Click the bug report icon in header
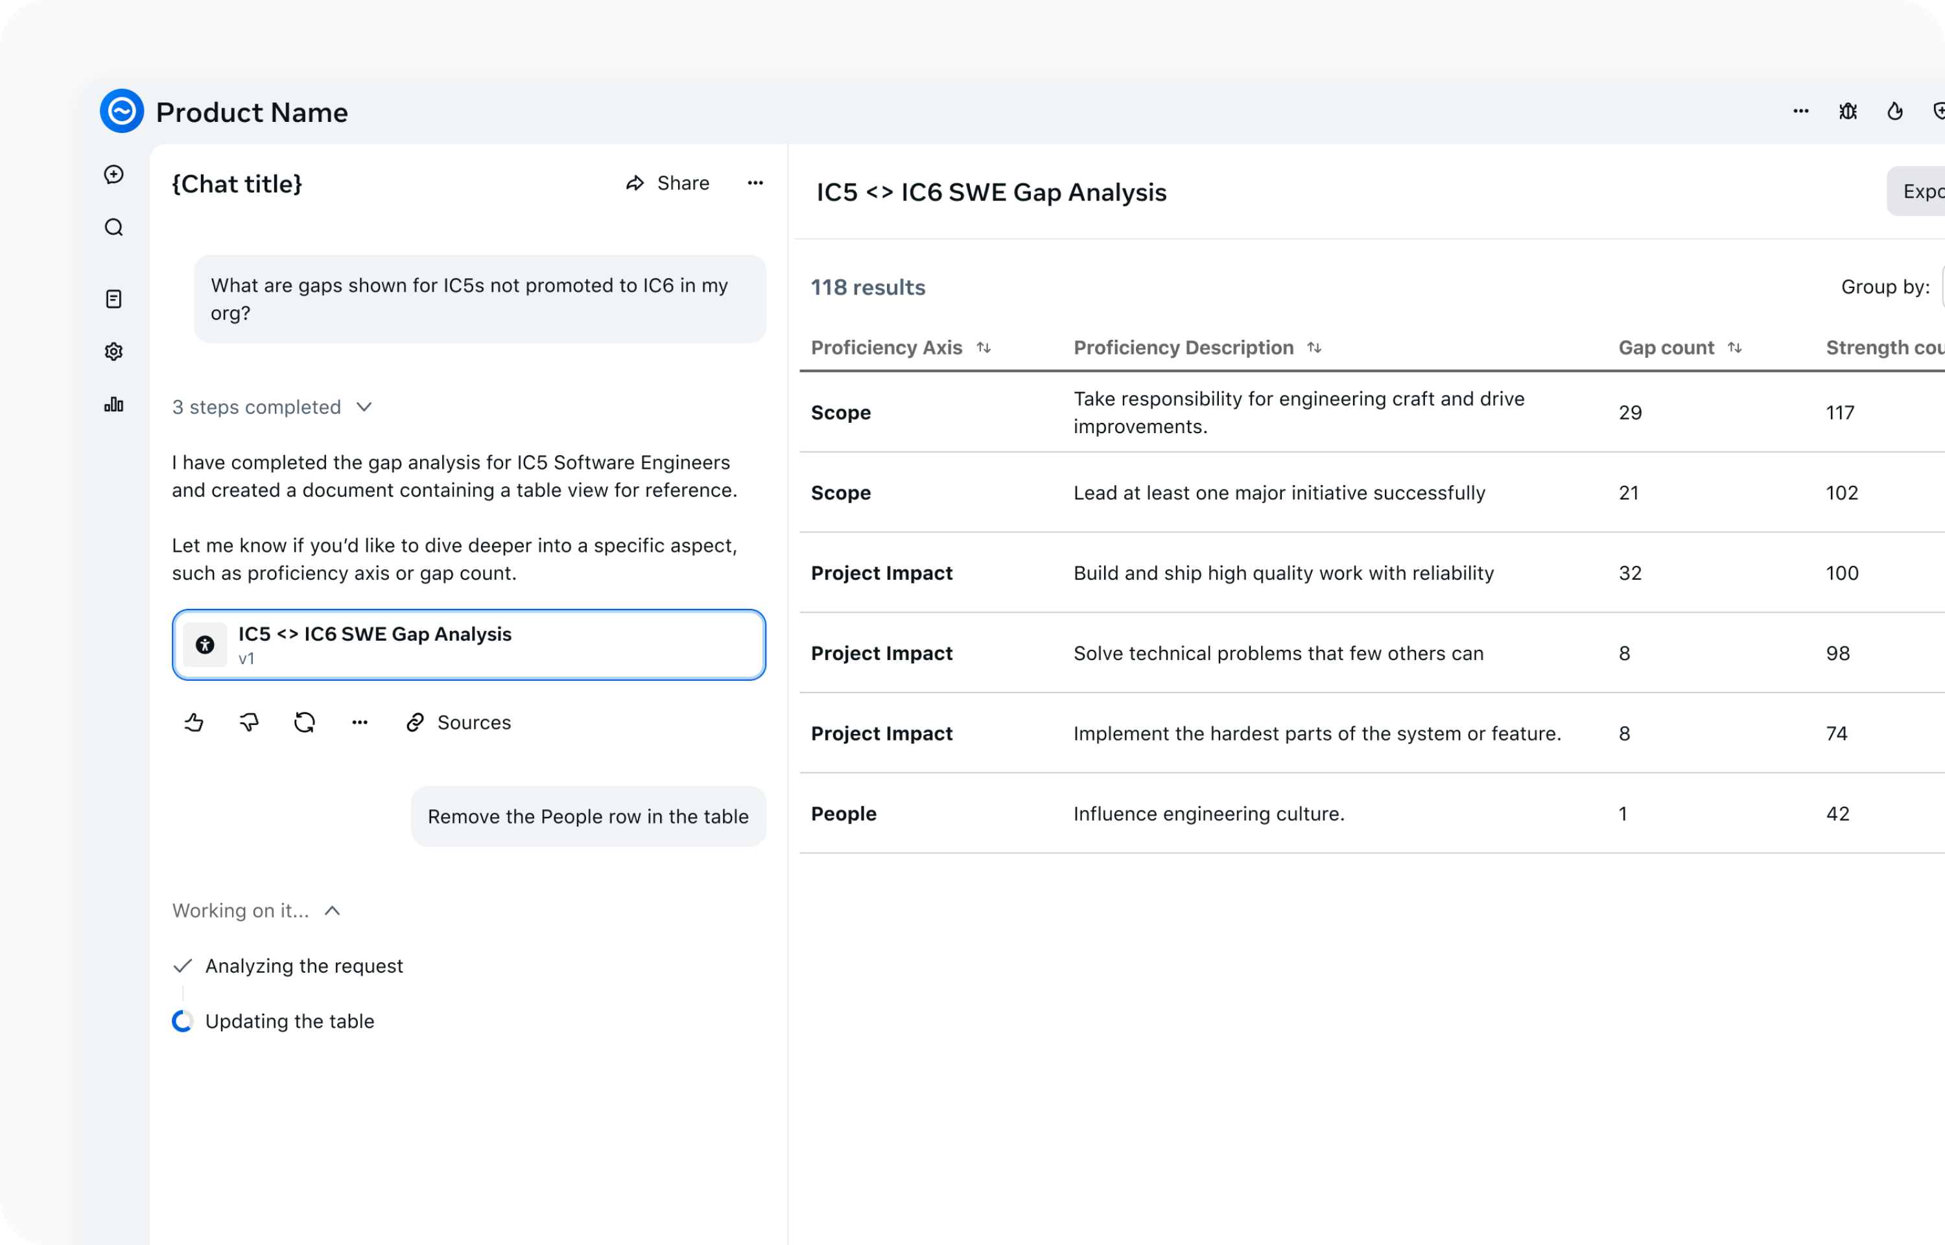The height and width of the screenshot is (1245, 1945). click(x=1848, y=112)
